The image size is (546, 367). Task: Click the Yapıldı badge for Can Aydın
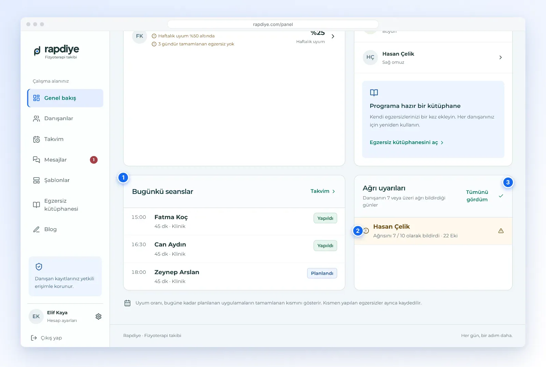tap(325, 245)
